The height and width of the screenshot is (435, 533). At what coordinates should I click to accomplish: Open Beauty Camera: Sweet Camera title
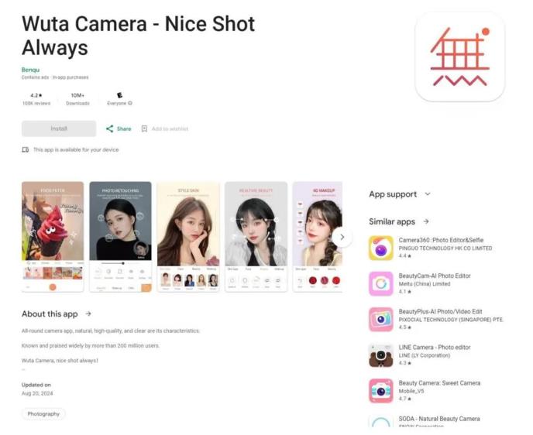click(x=439, y=383)
